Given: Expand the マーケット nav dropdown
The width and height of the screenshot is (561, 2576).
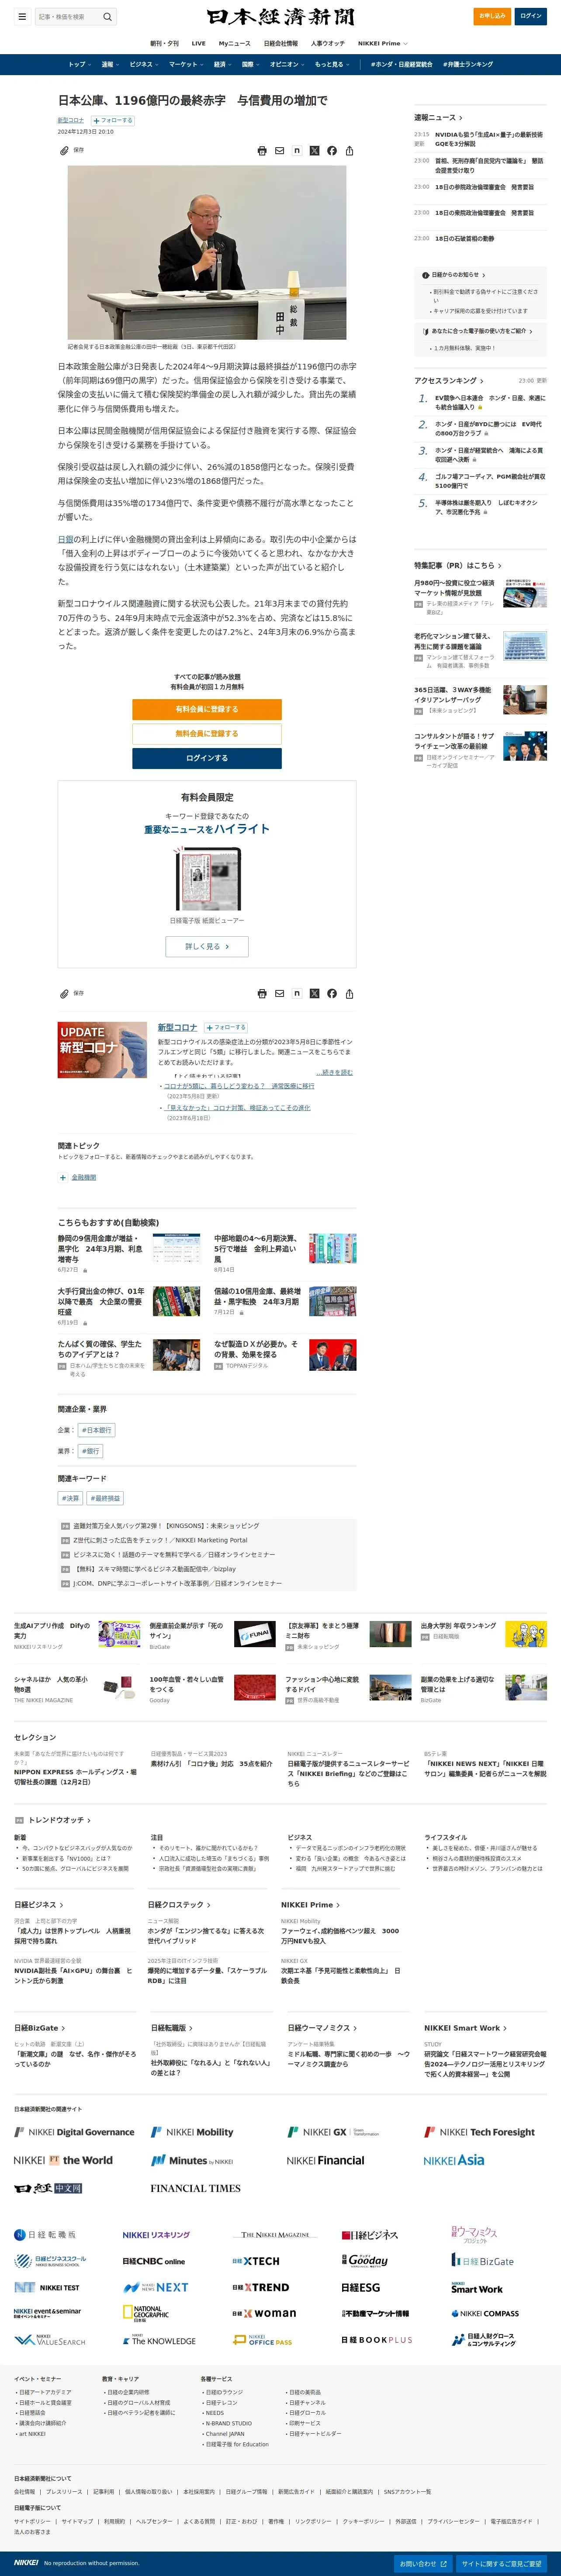Looking at the screenshot, I should 186,64.
